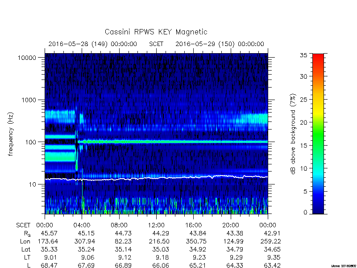This screenshot has height=268, width=357.
Task: Click Lon value '259.22'
Action: pyautogui.click(x=270, y=241)
